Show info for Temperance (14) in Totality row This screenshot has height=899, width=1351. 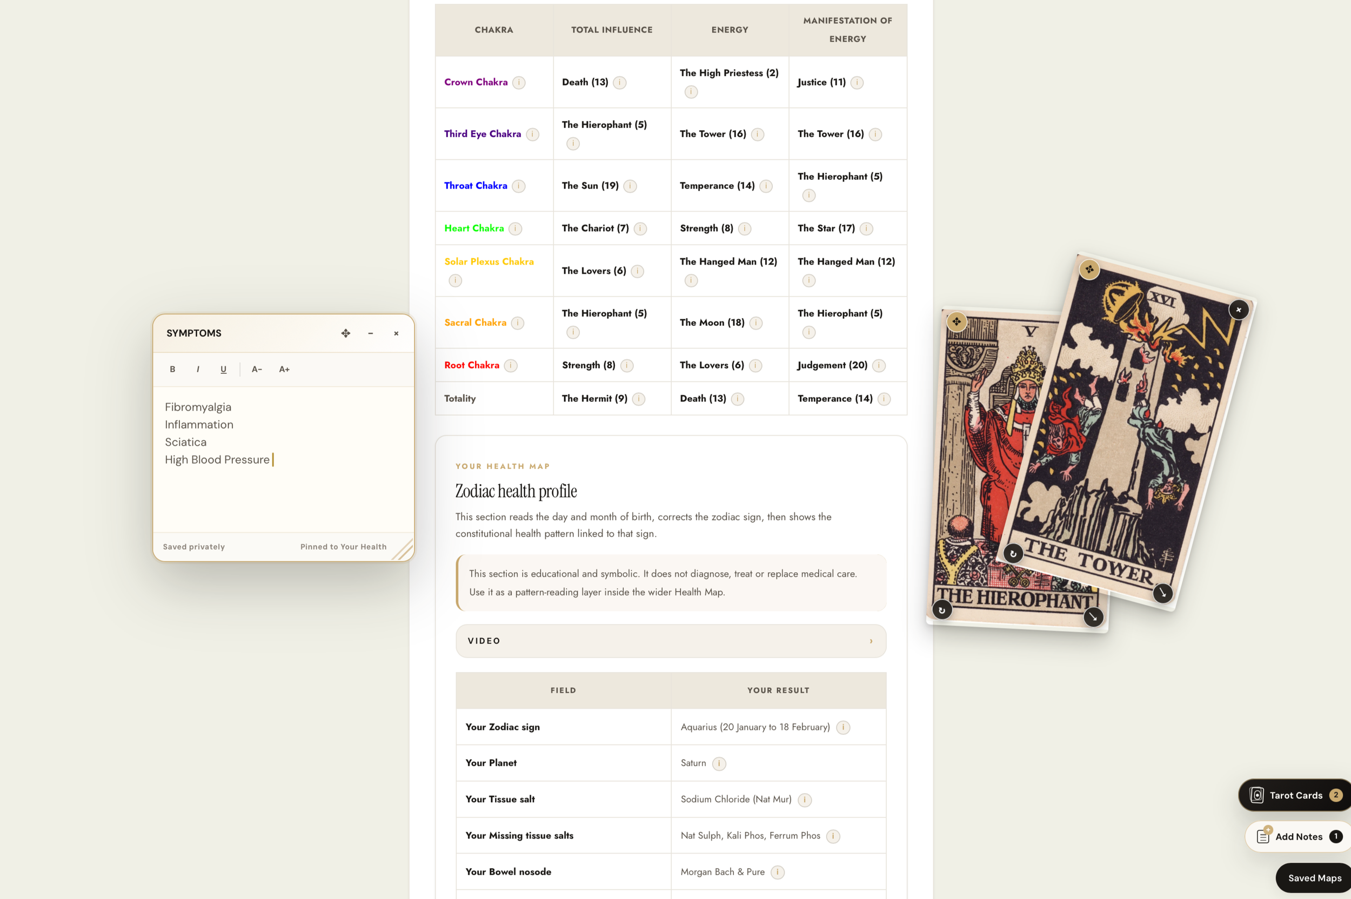coord(884,399)
